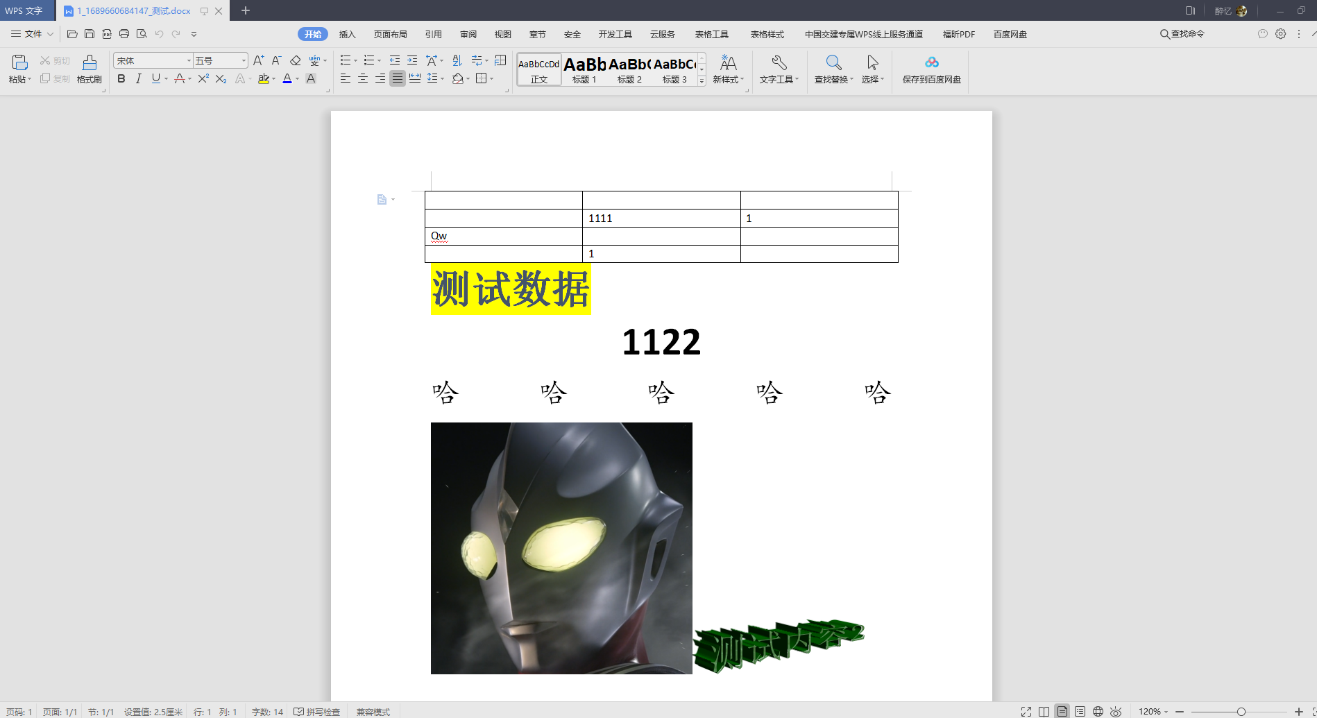1317x718 pixels.
Task: Click the Open folder icon
Action: click(x=72, y=34)
